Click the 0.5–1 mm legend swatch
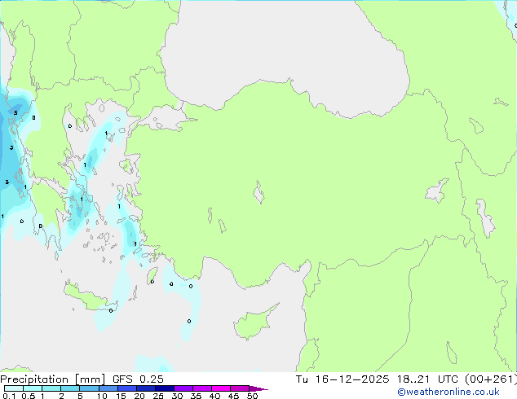 [x=33, y=388]
